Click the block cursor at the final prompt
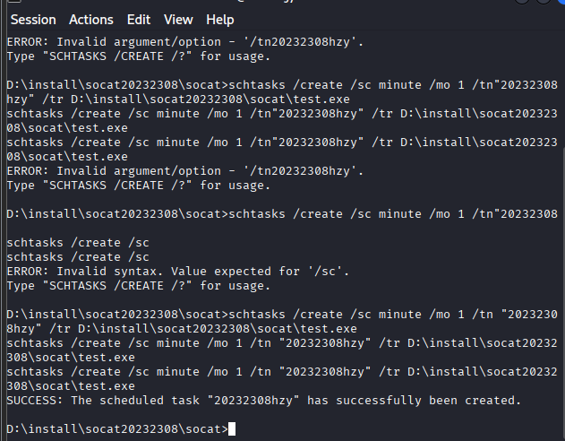This screenshot has height=441, width=565. (x=233, y=429)
